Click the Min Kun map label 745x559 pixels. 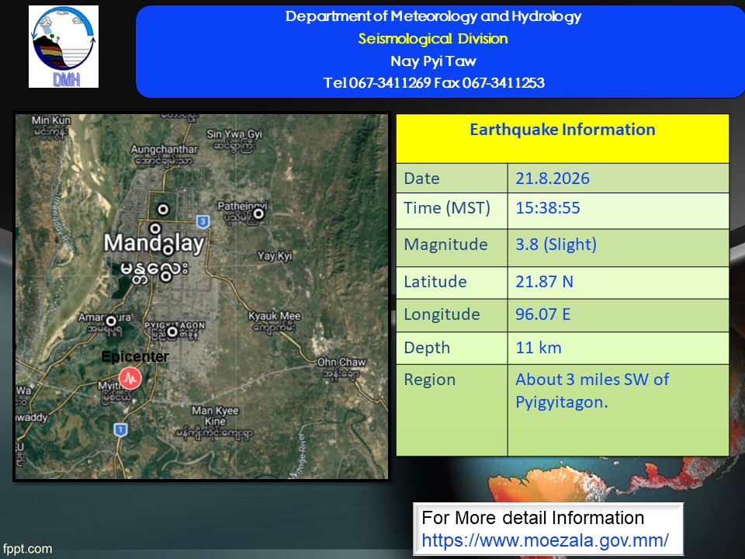51,120
